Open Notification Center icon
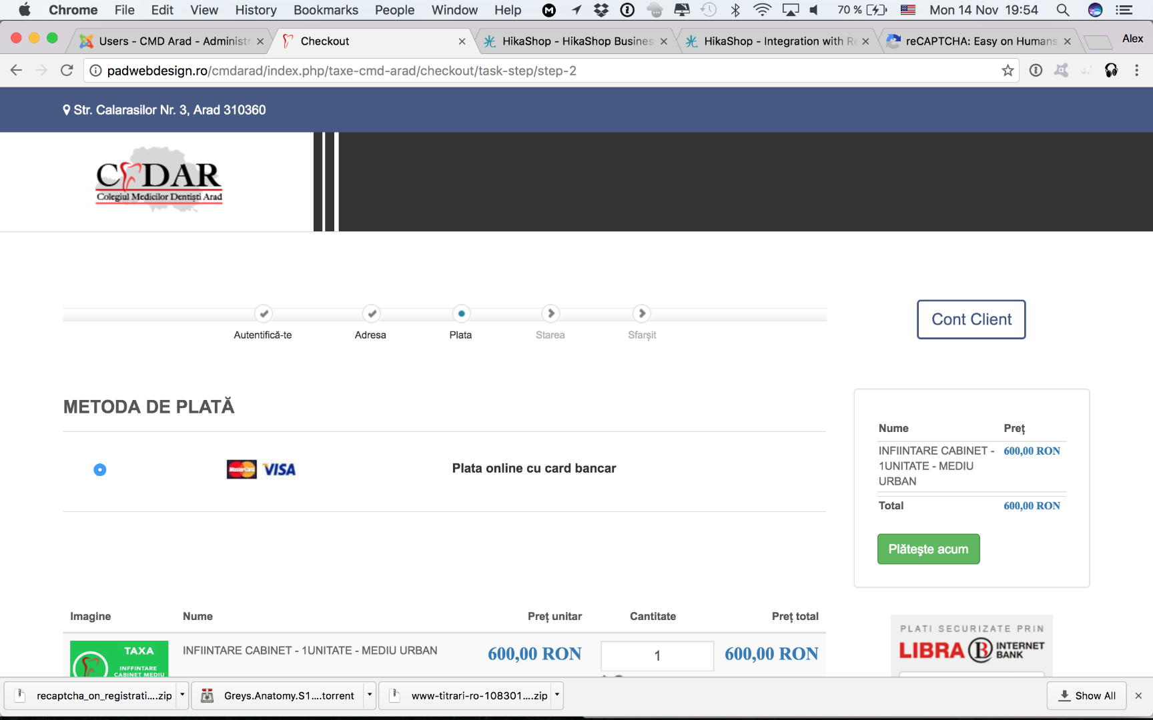This screenshot has width=1153, height=720. click(x=1124, y=10)
